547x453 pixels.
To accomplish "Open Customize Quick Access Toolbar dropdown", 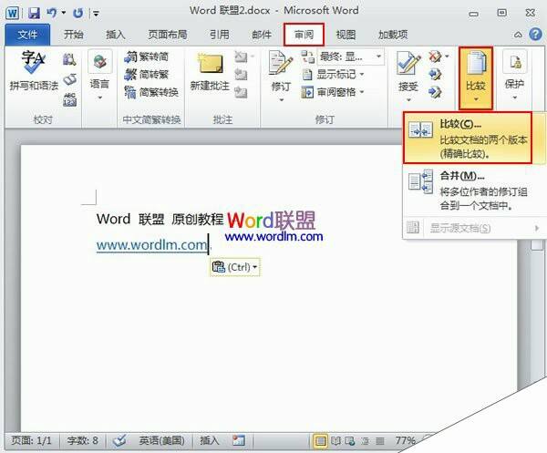I will [96, 14].
